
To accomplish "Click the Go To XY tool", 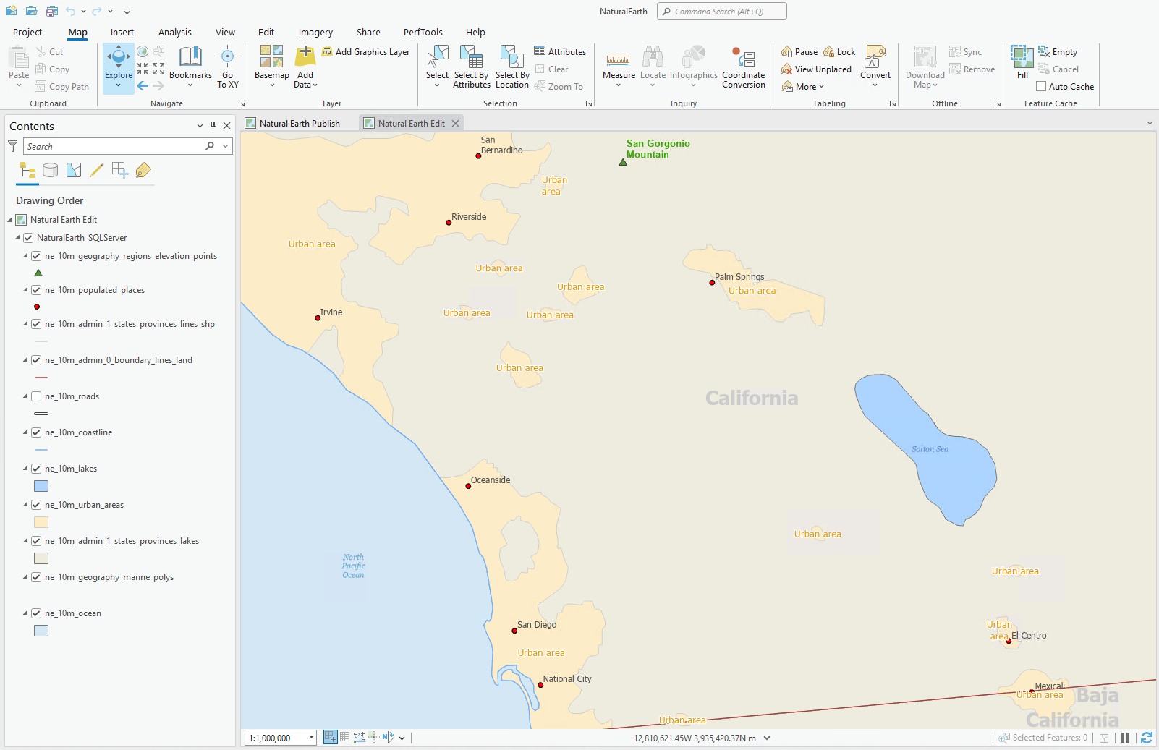I will 228,66.
